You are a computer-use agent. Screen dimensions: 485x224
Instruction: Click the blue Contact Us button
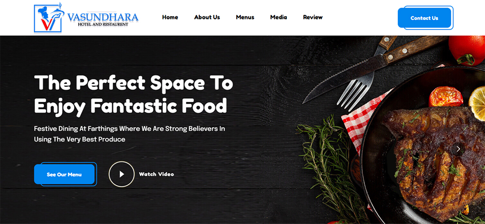point(424,18)
